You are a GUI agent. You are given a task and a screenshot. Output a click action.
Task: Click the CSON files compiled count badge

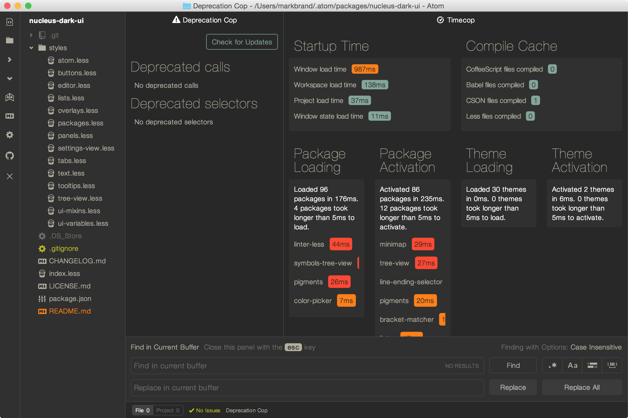point(535,101)
